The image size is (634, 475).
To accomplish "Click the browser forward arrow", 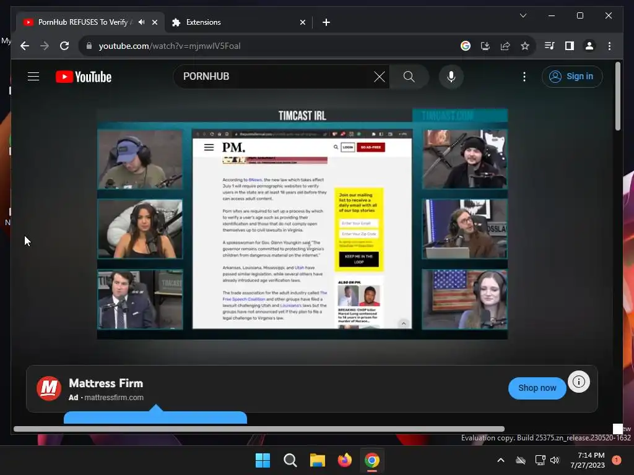I will click(x=45, y=46).
